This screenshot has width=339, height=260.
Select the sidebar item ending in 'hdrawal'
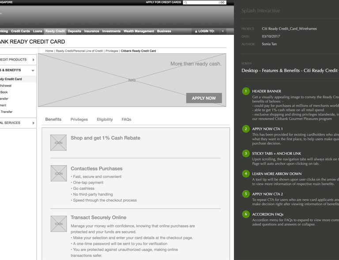click(x=6, y=86)
